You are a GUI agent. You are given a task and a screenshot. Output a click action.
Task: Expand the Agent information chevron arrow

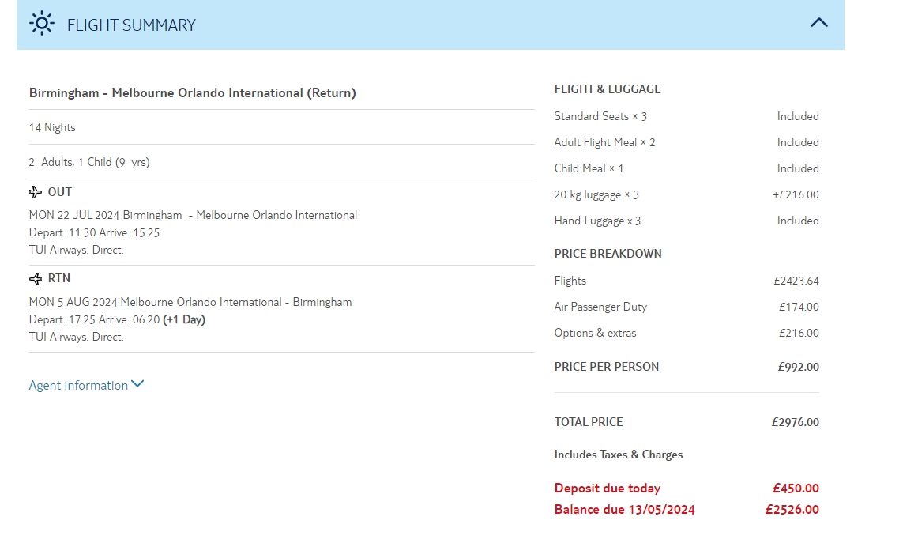pos(138,384)
